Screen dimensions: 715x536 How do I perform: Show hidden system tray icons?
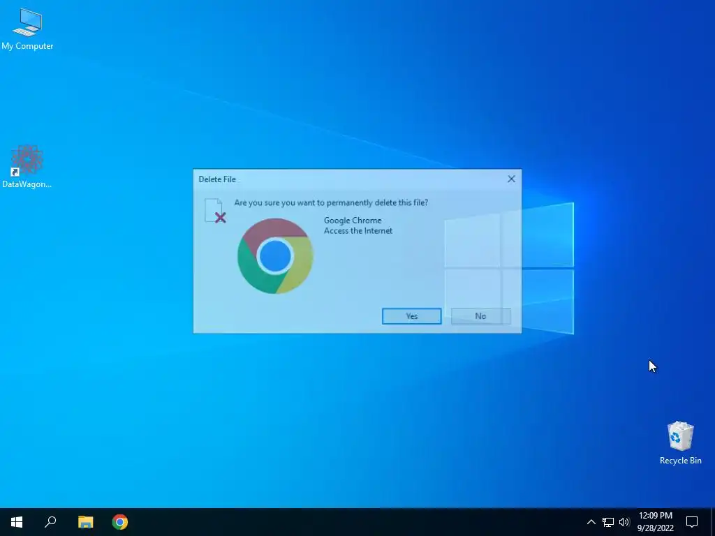point(591,522)
